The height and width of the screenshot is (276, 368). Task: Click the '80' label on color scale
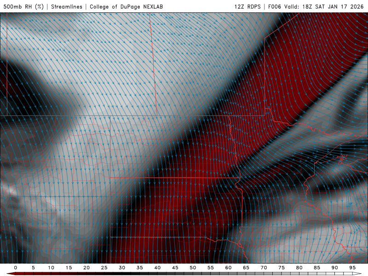click(x=299, y=268)
